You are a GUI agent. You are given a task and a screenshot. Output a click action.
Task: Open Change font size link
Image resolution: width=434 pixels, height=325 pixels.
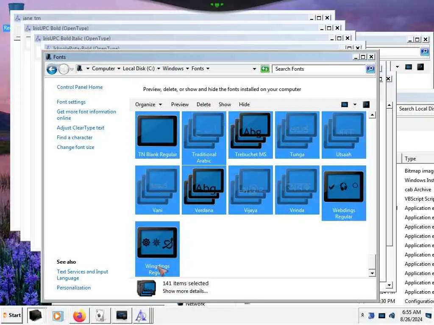[x=75, y=147]
